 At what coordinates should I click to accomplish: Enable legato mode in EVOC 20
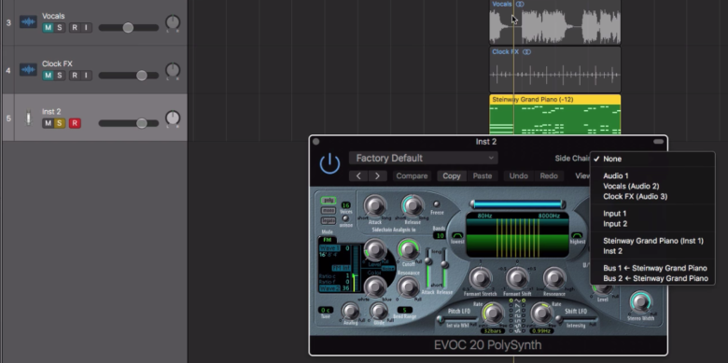tap(329, 221)
